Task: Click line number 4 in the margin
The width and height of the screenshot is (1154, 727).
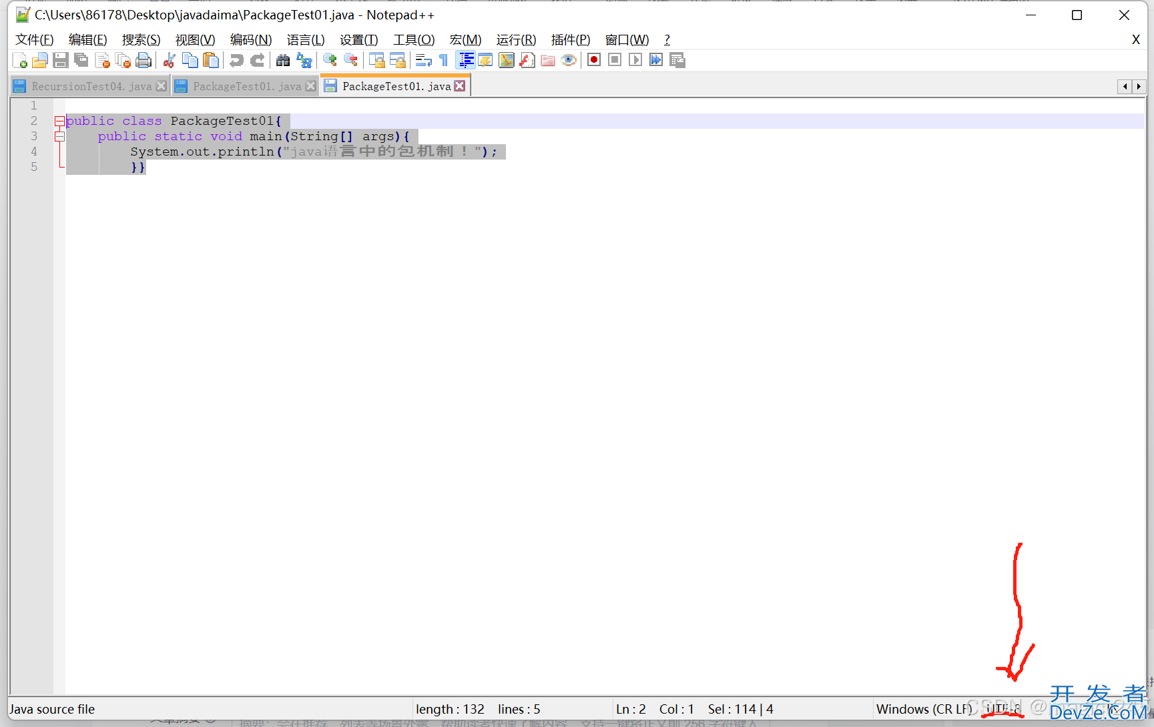Action: (34, 152)
